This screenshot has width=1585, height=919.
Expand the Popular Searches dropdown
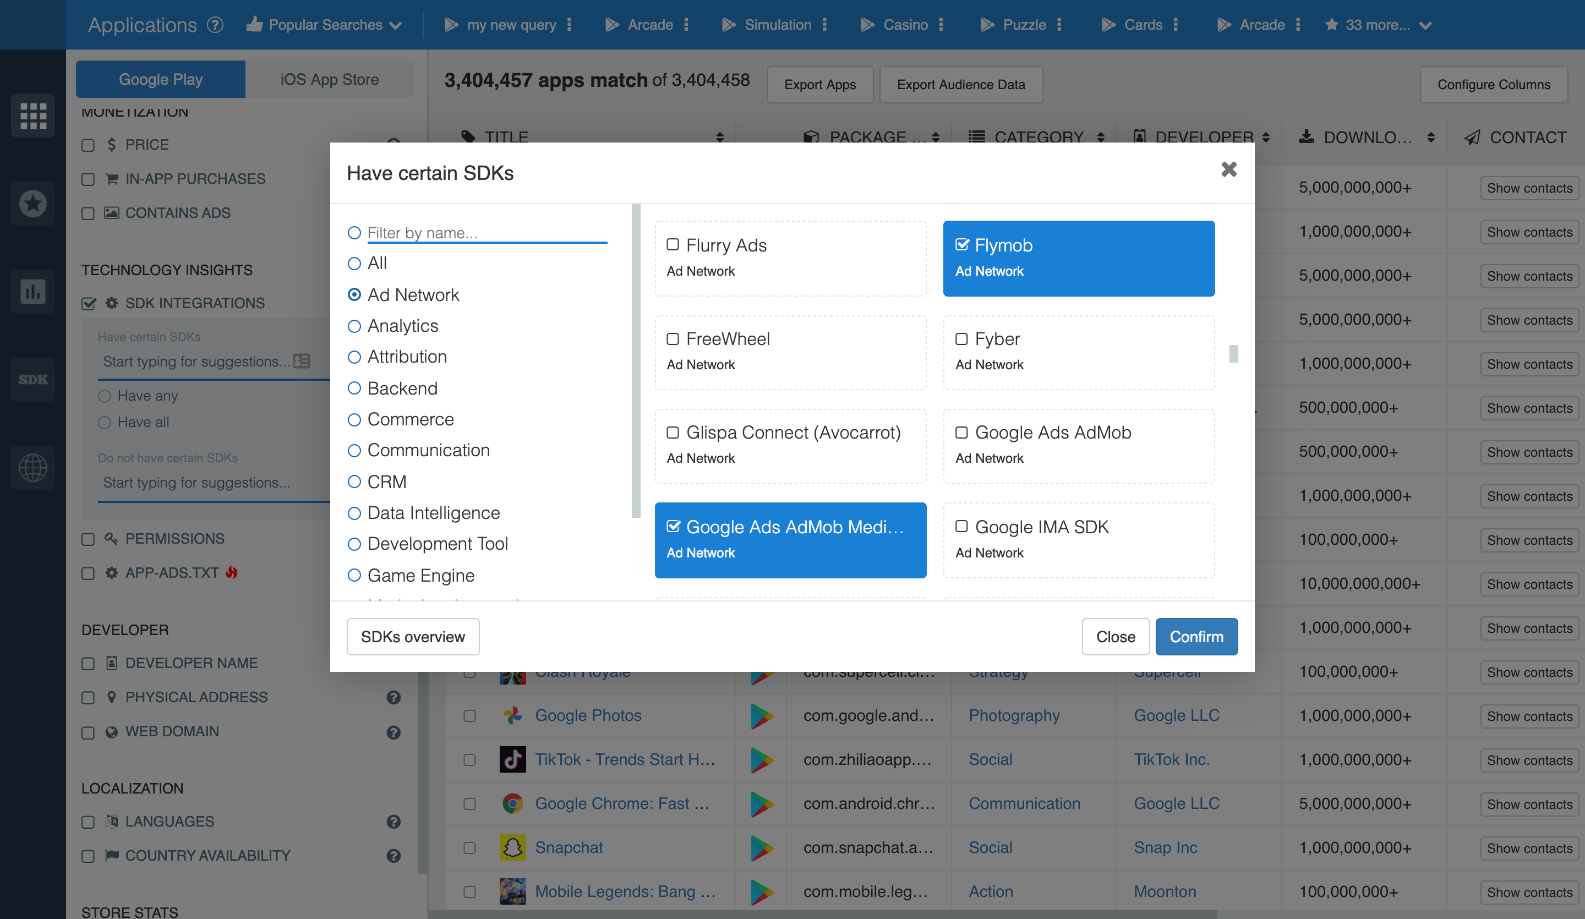(325, 25)
